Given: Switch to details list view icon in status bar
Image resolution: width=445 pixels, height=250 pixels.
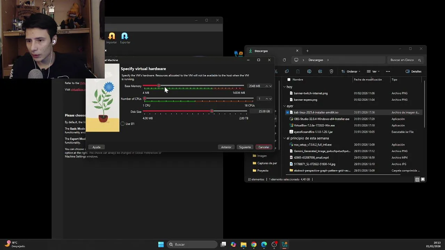Looking at the screenshot, I should (x=417, y=180).
